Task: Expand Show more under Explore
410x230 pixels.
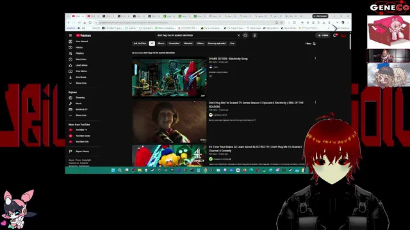Action: point(81,115)
